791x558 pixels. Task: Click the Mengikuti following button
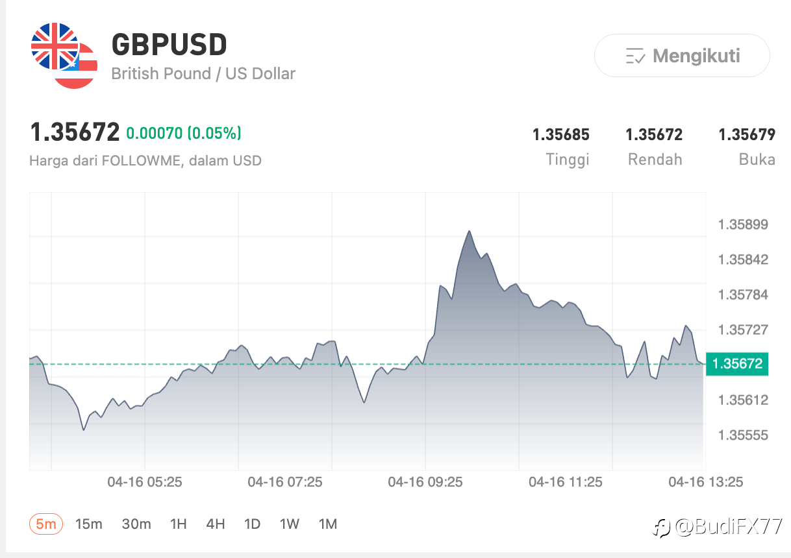tap(682, 56)
